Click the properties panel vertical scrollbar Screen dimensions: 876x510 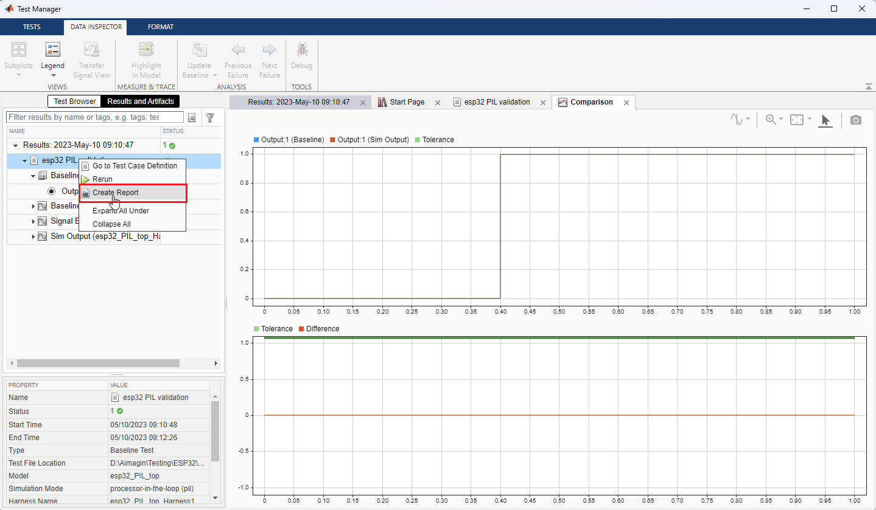click(215, 430)
